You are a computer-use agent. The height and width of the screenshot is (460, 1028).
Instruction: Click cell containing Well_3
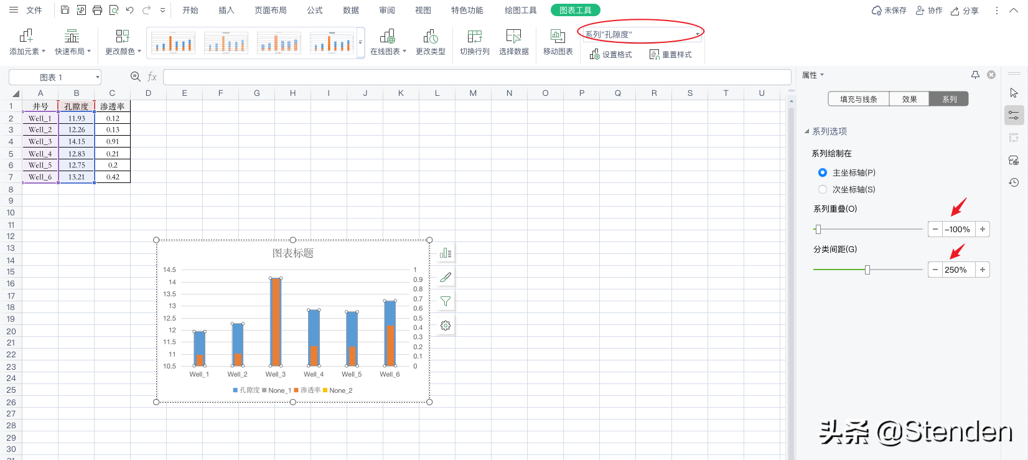40,141
